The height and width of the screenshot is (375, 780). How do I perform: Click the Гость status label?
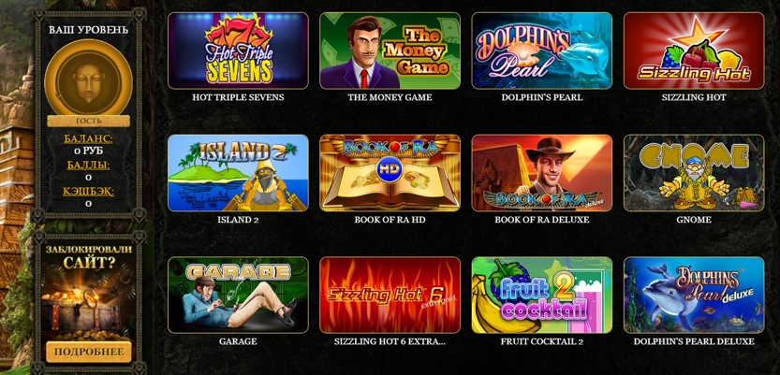[89, 121]
